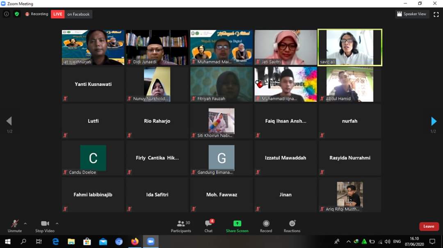This screenshot has width=443, height=248.
Task: Open the Participants panel
Action: point(181,226)
